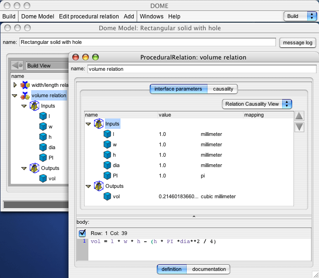Screen dimensions: 319x278
Task: Click the cube icon next to w in Build View
Action: point(43,126)
